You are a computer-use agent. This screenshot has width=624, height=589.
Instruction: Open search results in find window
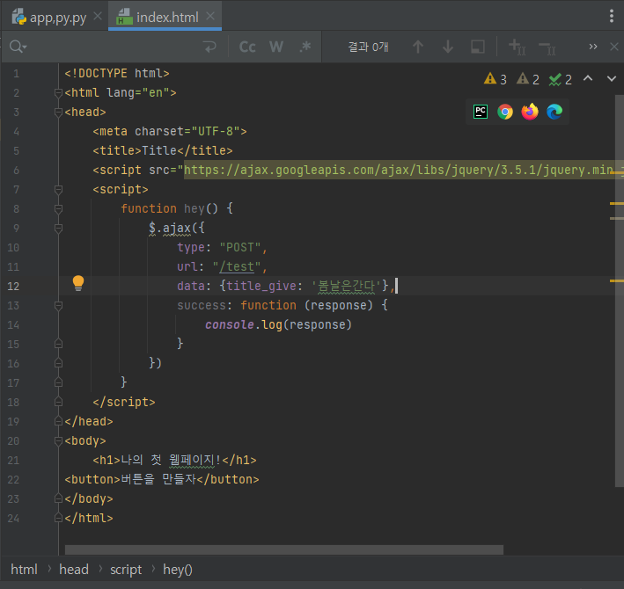point(478,47)
